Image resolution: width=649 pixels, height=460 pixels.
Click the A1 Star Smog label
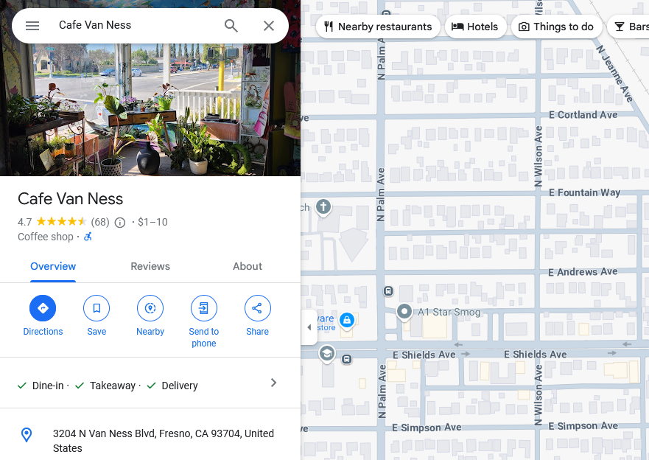click(449, 312)
